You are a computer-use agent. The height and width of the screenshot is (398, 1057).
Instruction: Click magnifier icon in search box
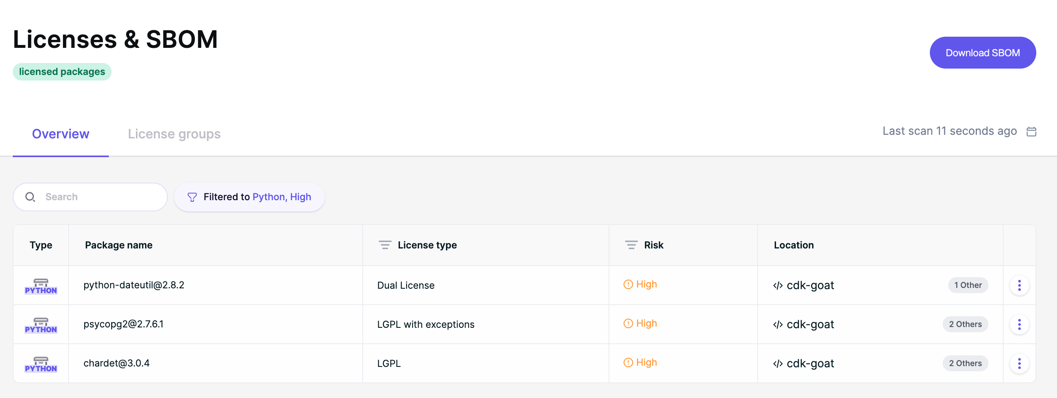pyautogui.click(x=30, y=197)
